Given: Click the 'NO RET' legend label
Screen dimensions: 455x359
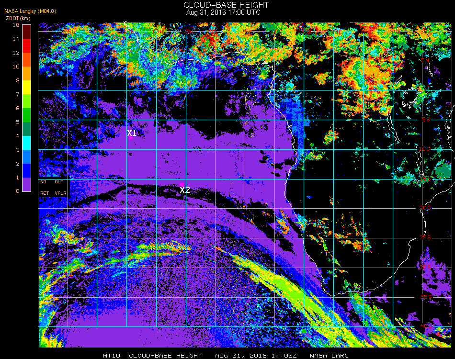Looking at the screenshot, I should [45, 187].
